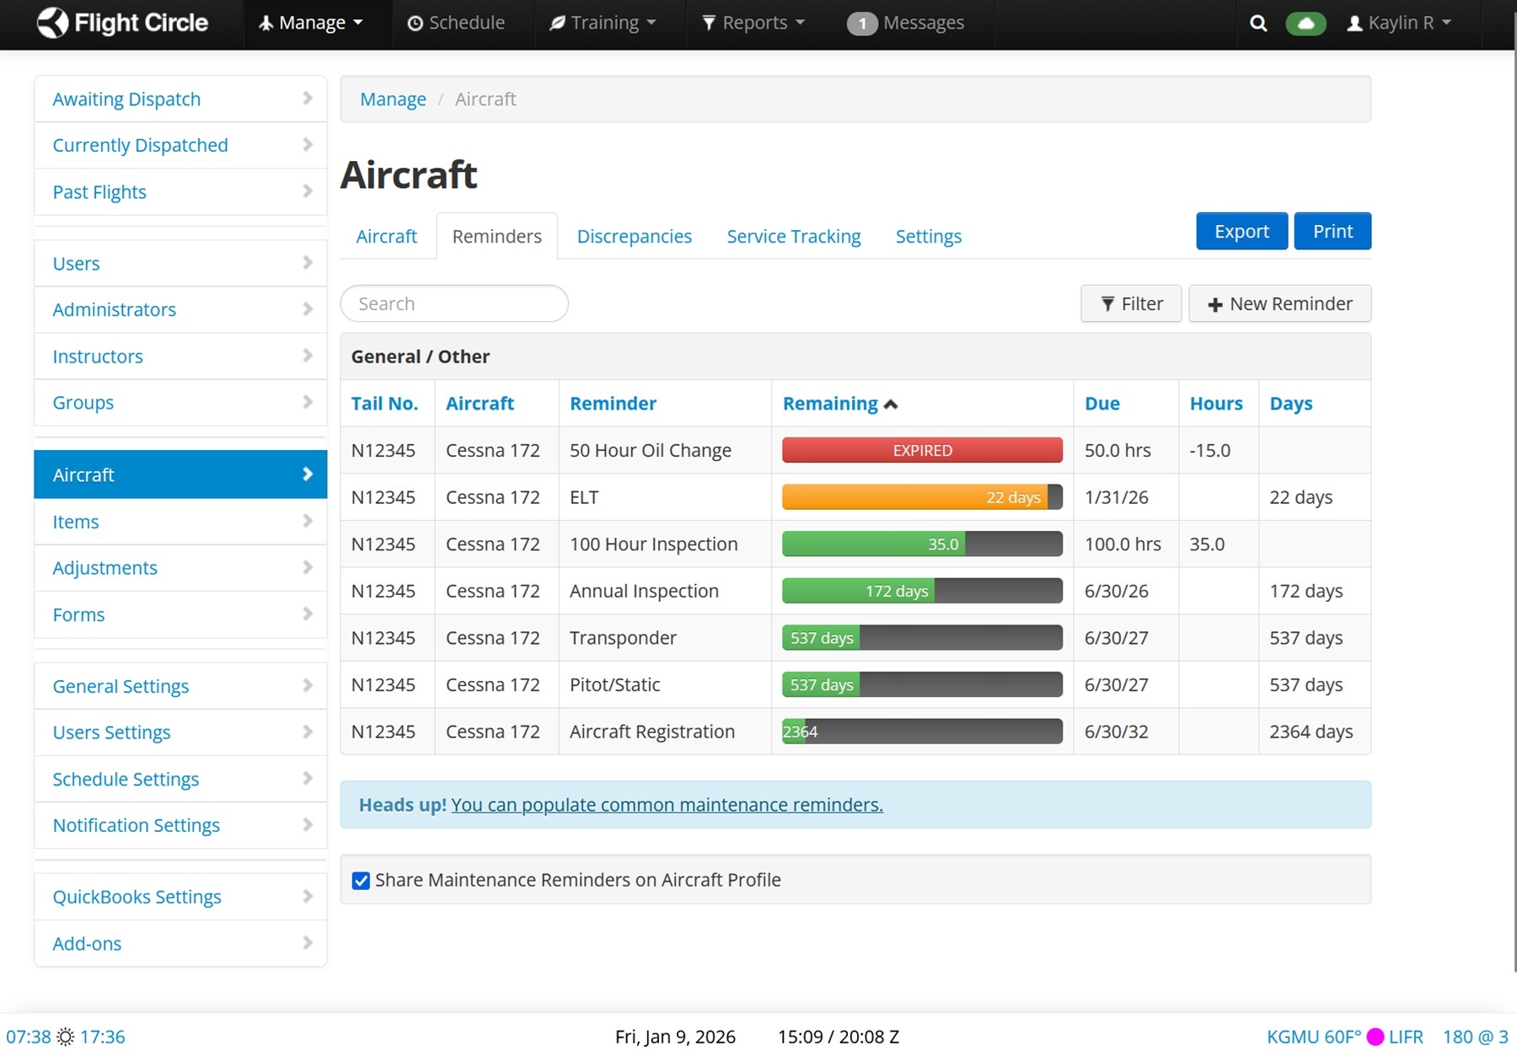Follow the populate common maintenance reminders link
Viewport: 1517px width, 1056px height.
click(x=667, y=805)
